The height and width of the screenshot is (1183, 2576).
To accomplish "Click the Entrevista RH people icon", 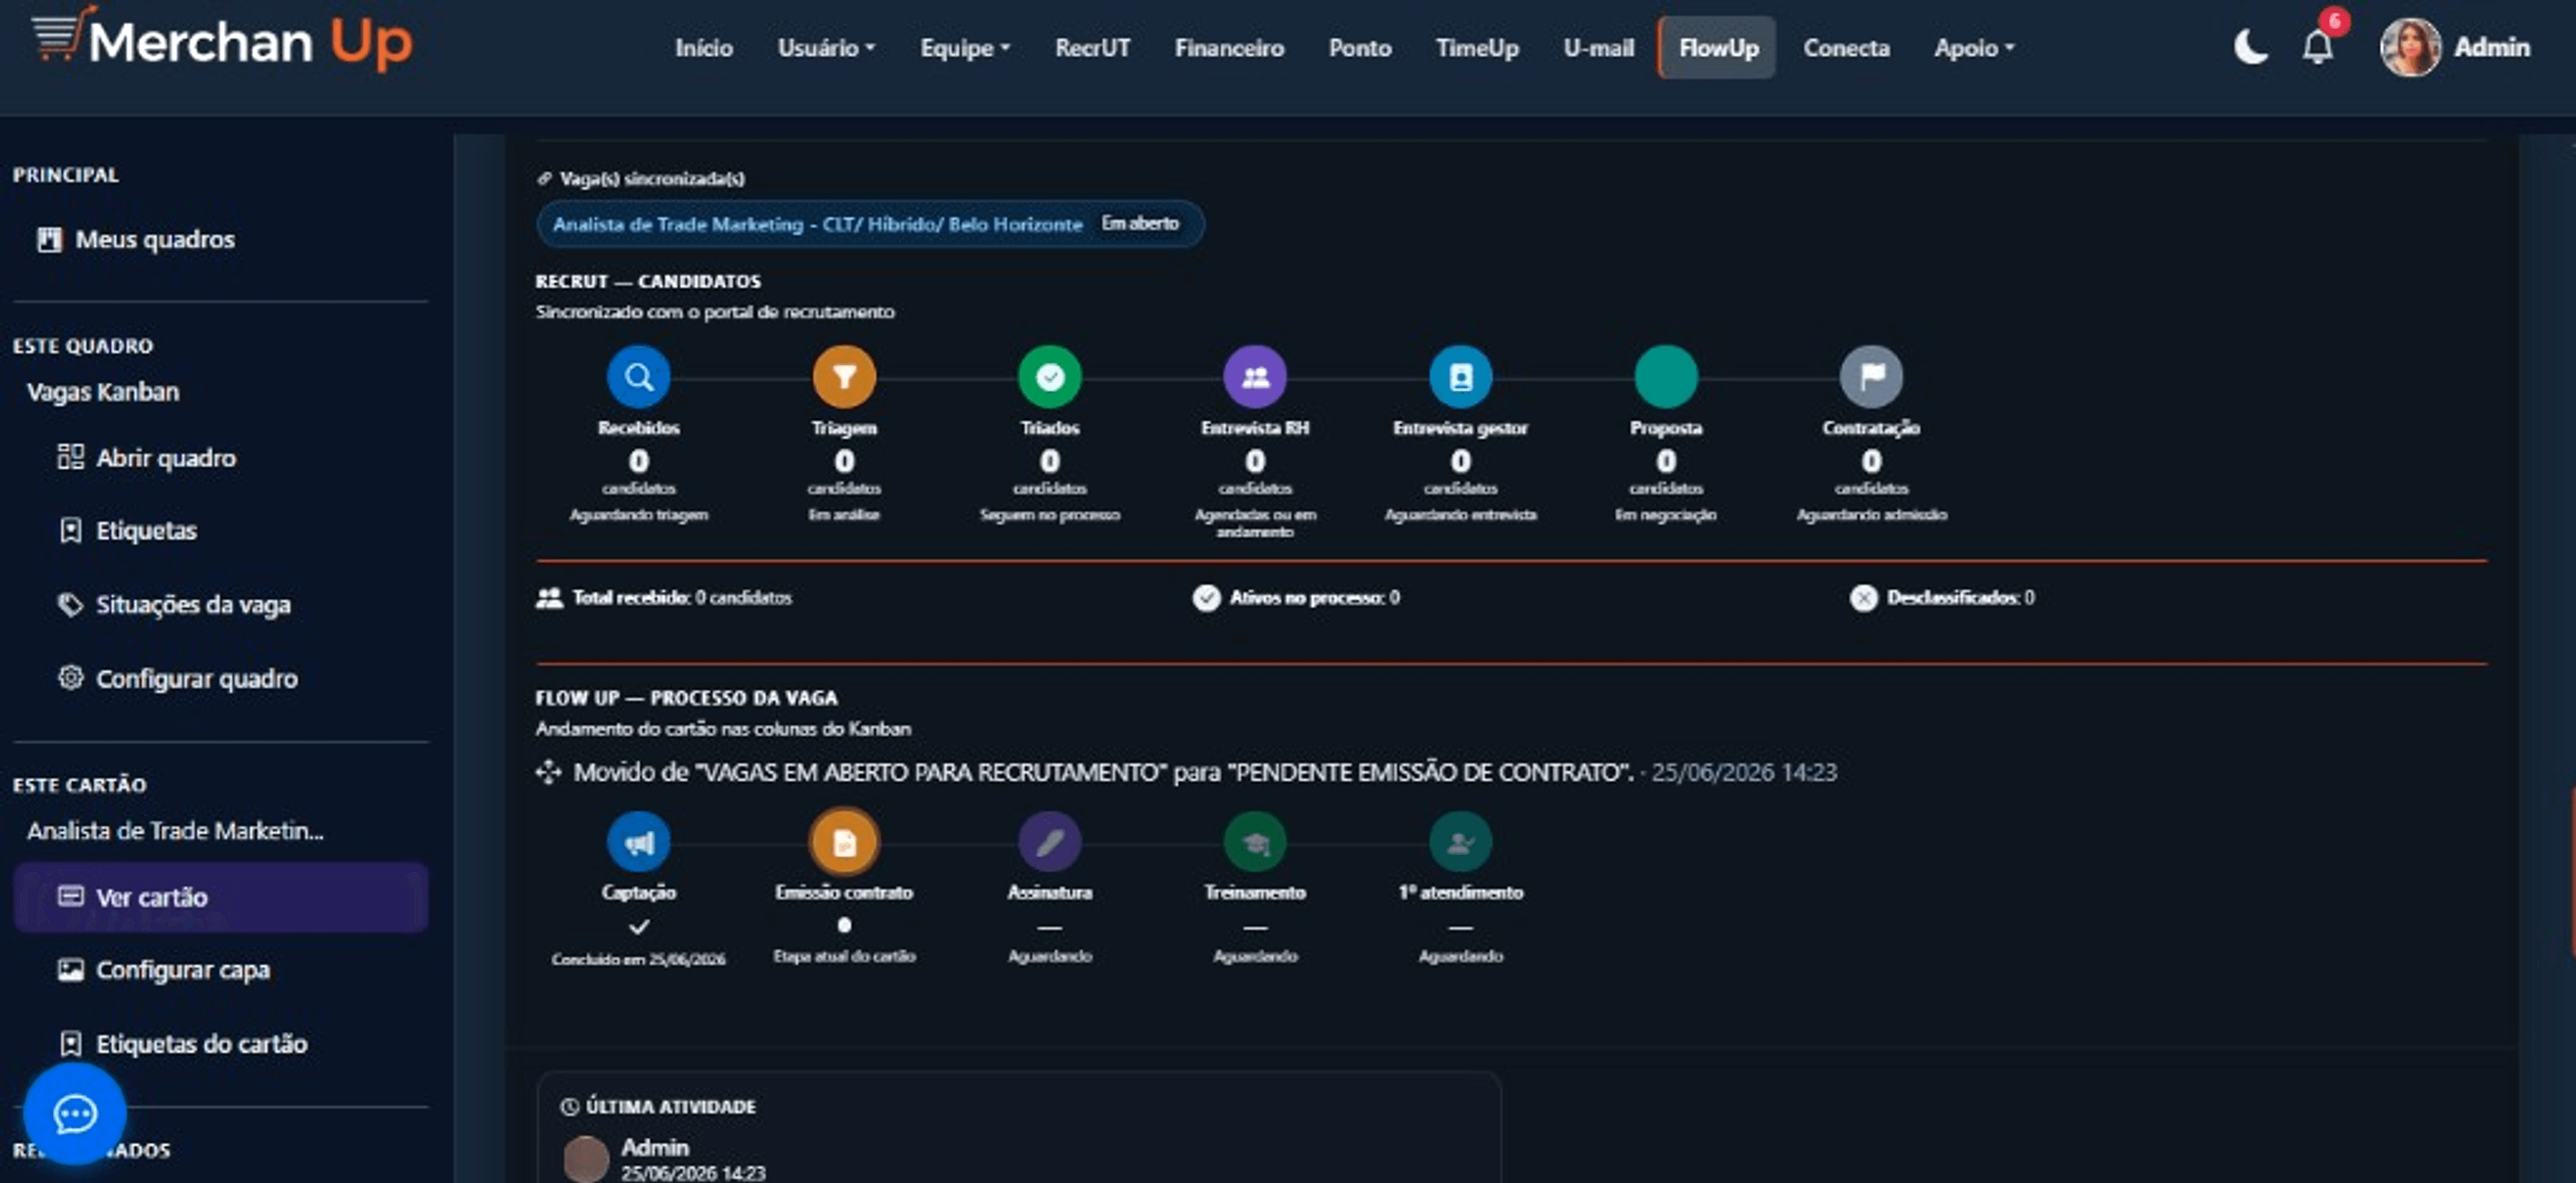I will click(x=1255, y=377).
